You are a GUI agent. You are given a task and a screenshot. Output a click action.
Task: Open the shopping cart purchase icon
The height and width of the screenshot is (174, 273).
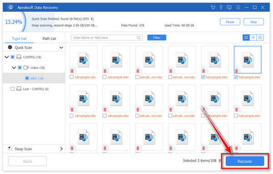[x=213, y=7]
